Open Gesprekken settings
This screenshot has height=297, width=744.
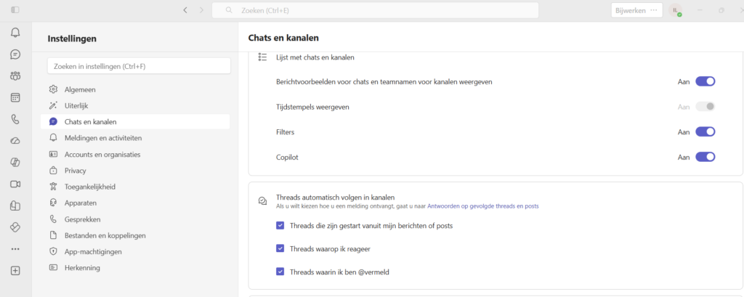[x=135, y=219]
